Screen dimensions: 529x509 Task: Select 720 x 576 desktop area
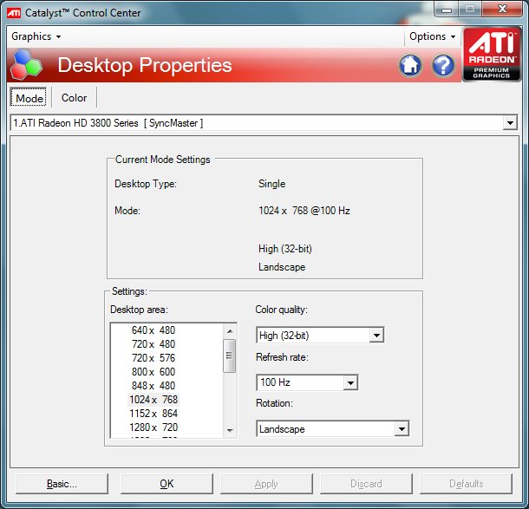[153, 357]
